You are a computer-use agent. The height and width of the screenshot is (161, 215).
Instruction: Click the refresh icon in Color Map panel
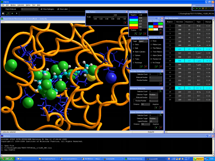pos(136,34)
